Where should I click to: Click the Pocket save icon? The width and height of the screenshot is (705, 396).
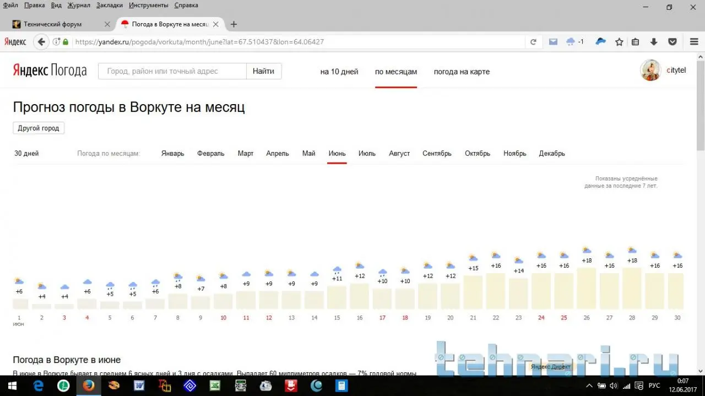(673, 42)
